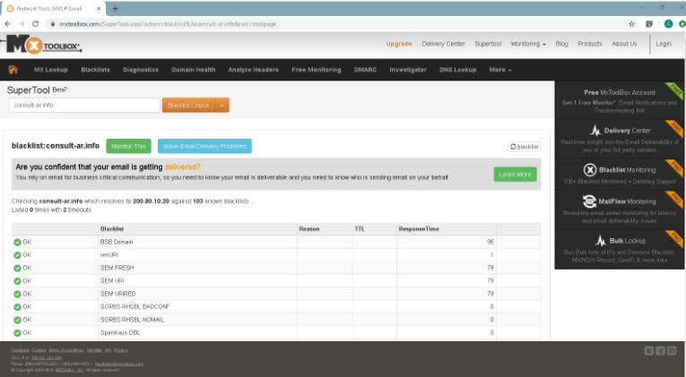The height and width of the screenshot is (377, 686).
Task: Click Blacklist Monitoring X icon in sidebar
Action: [x=590, y=169]
